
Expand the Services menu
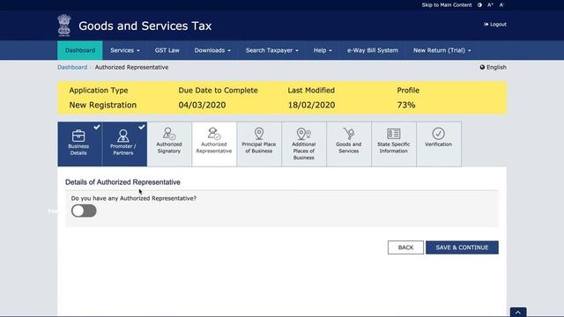click(x=125, y=50)
